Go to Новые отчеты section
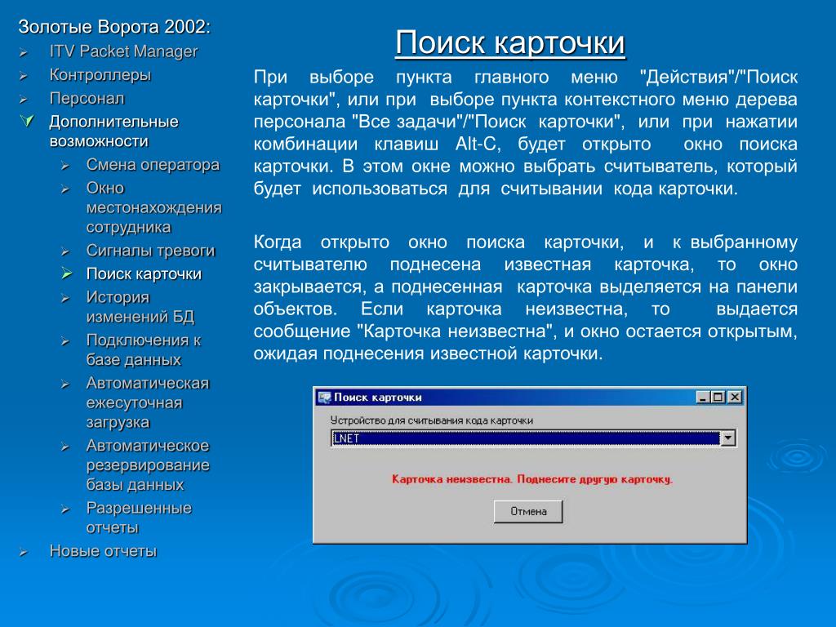This screenshot has height=627, width=836. [x=104, y=551]
